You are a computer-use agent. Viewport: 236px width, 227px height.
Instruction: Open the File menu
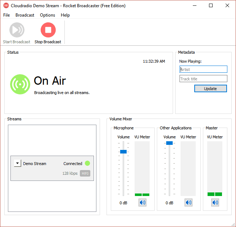(x=6, y=15)
